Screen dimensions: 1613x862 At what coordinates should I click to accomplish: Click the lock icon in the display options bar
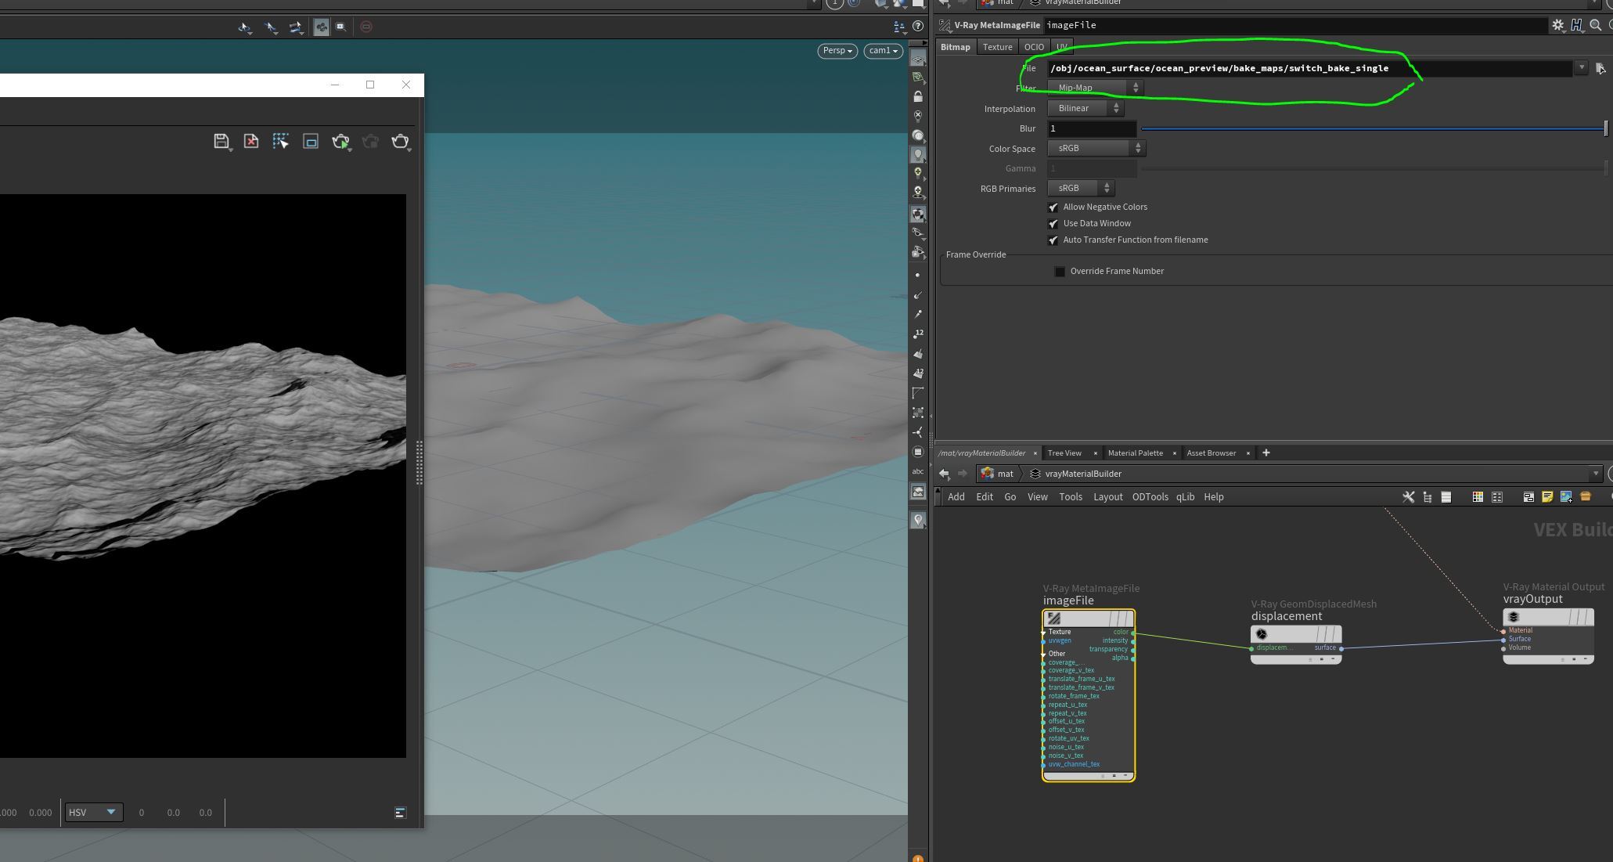coord(918,96)
